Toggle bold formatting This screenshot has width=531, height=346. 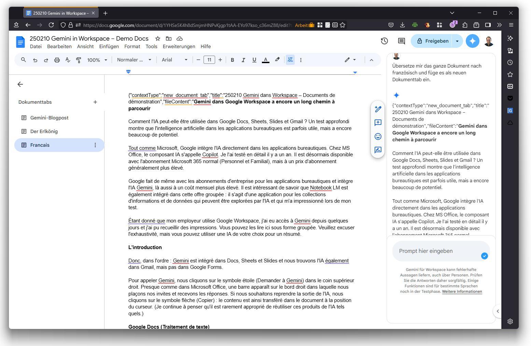pos(232,60)
